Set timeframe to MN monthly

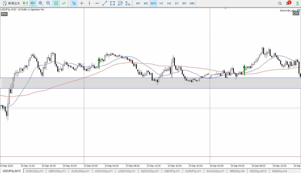(x=192, y=4)
